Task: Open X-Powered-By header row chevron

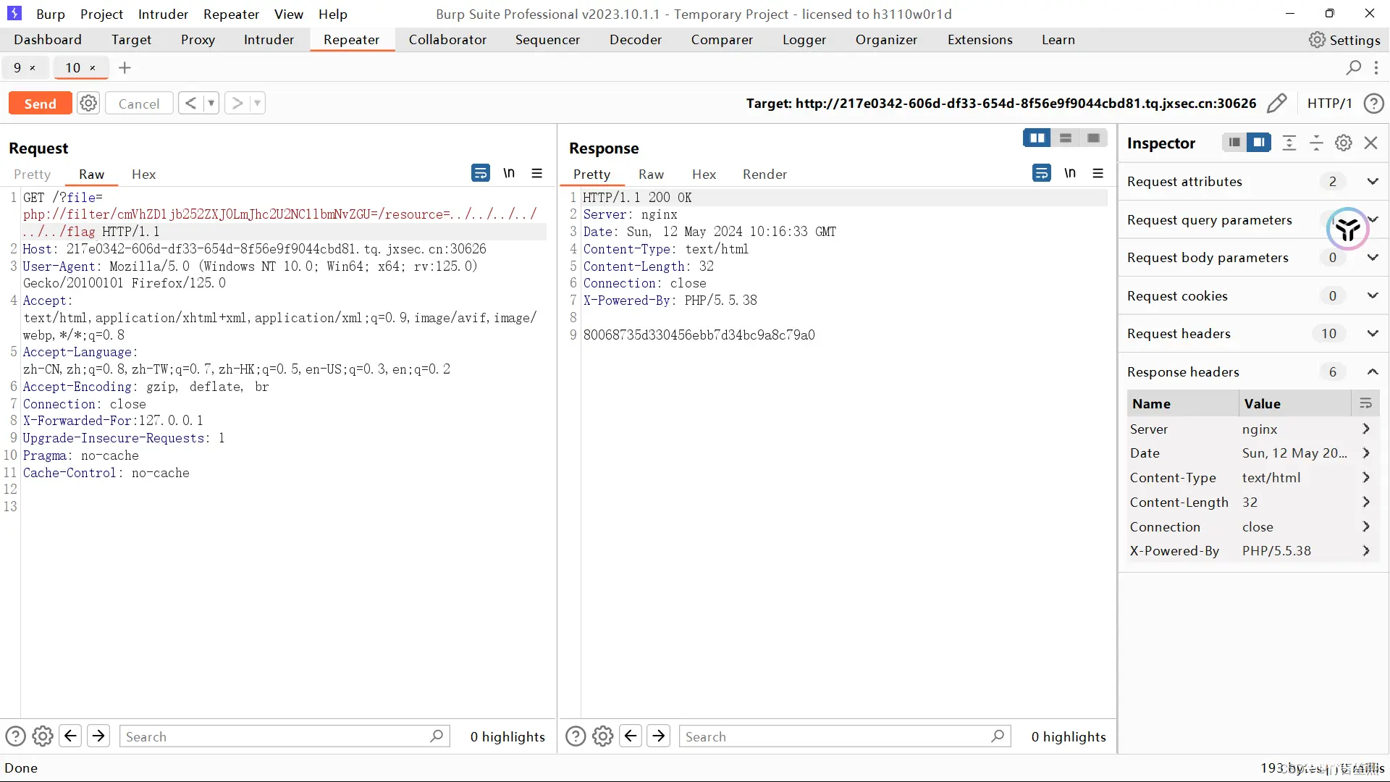Action: click(x=1365, y=551)
